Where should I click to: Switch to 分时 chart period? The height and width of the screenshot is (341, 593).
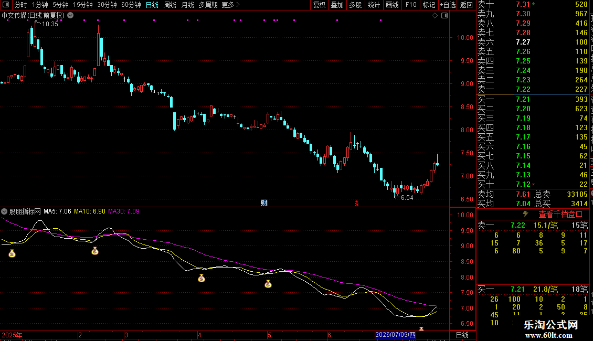(21, 5)
